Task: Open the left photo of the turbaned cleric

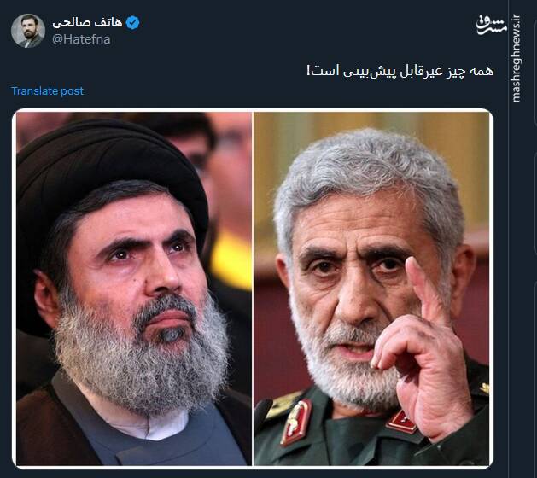Action: tap(134, 289)
